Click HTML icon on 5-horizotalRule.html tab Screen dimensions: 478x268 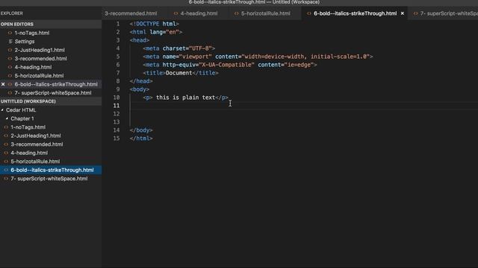237,13
